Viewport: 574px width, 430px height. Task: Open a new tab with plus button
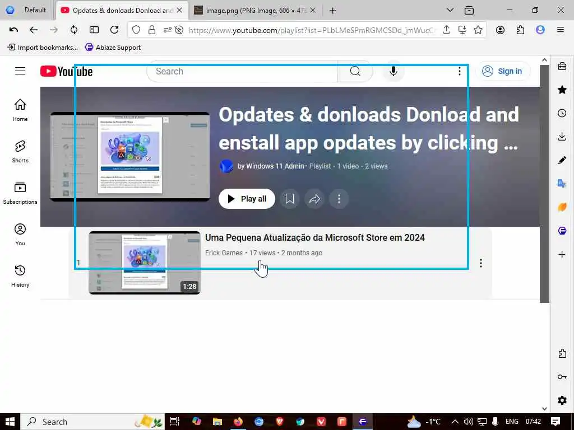[x=333, y=11]
